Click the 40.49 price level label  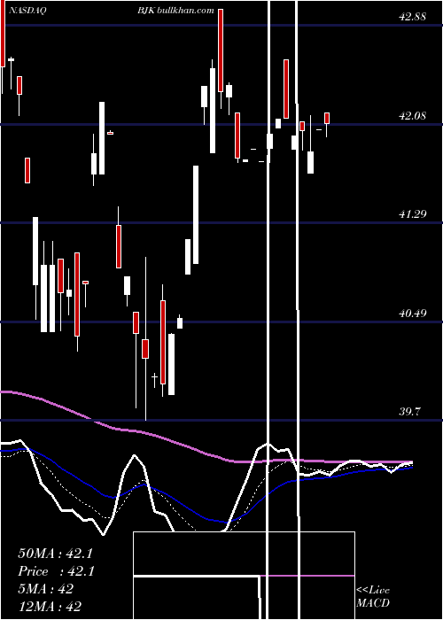point(413,314)
